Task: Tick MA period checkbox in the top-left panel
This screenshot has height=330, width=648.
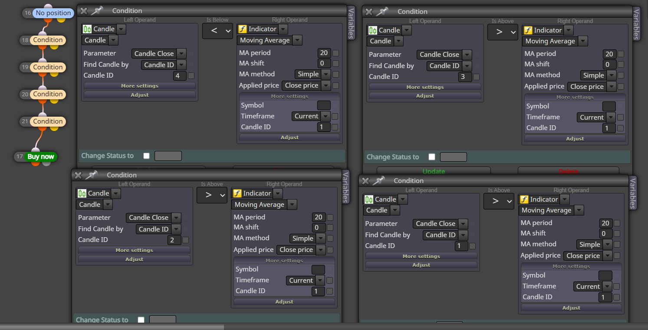Action: [x=336, y=53]
